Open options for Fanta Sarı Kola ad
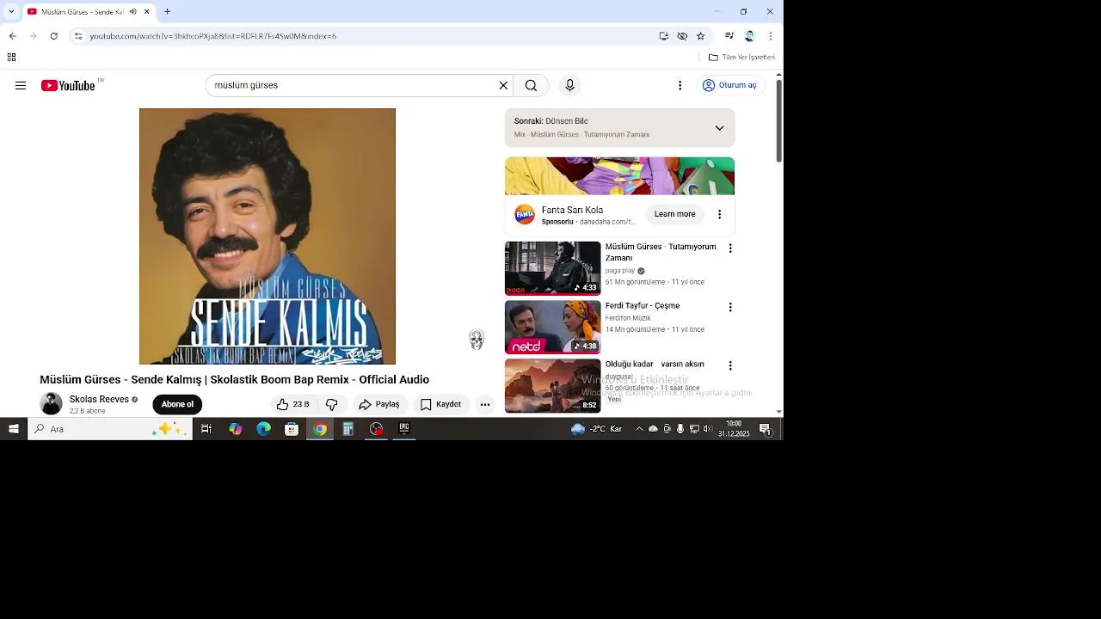The image size is (1101, 619). [720, 214]
